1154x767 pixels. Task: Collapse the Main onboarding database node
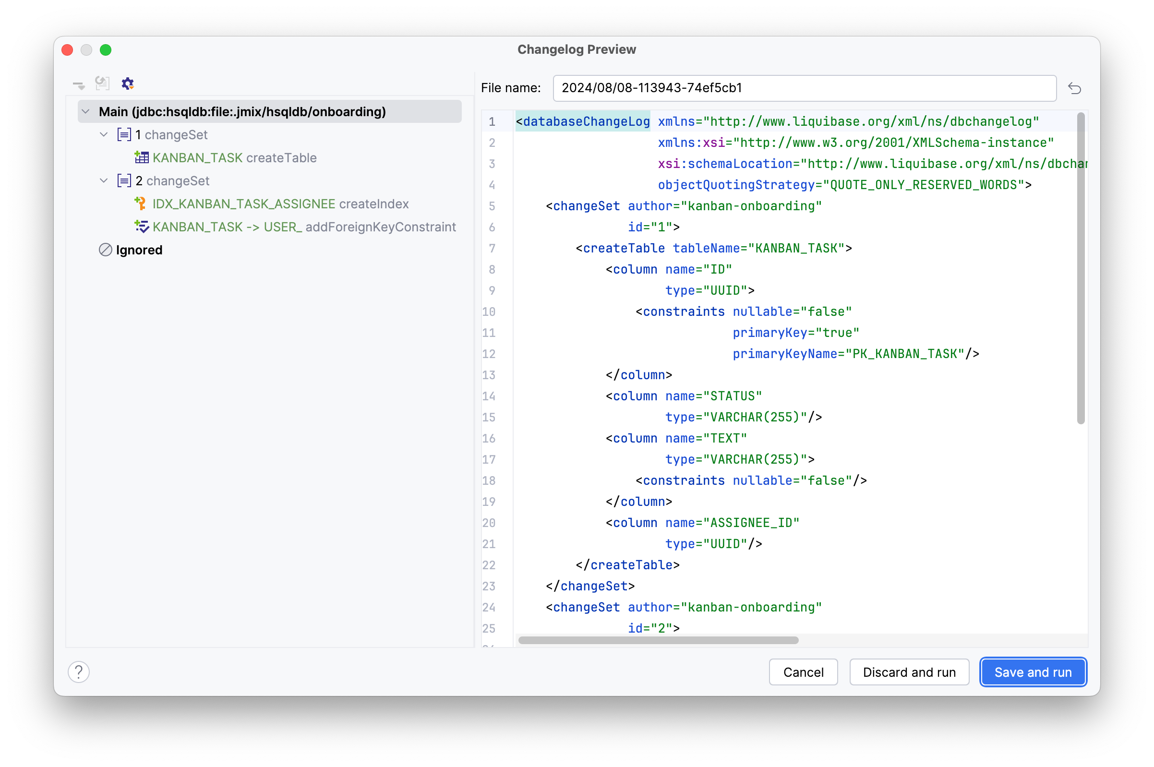pyautogui.click(x=85, y=111)
